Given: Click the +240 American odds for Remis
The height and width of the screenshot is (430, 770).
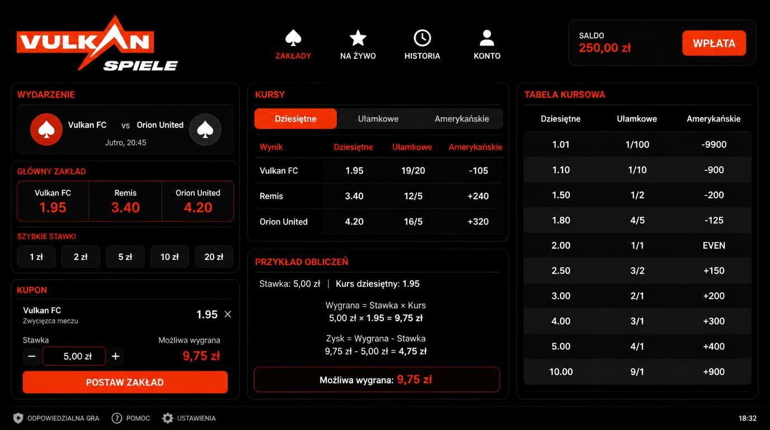Looking at the screenshot, I should point(478,196).
